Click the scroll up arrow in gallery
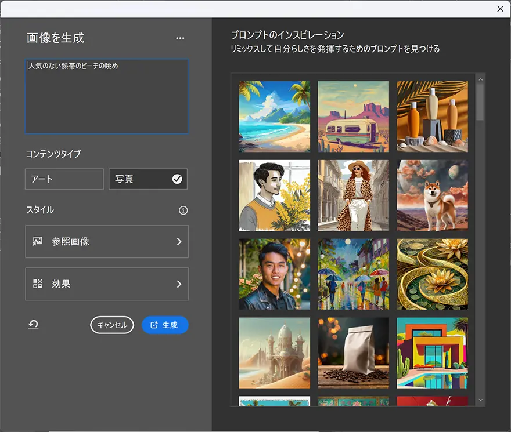Image resolution: width=511 pixels, height=432 pixels. tap(480, 79)
